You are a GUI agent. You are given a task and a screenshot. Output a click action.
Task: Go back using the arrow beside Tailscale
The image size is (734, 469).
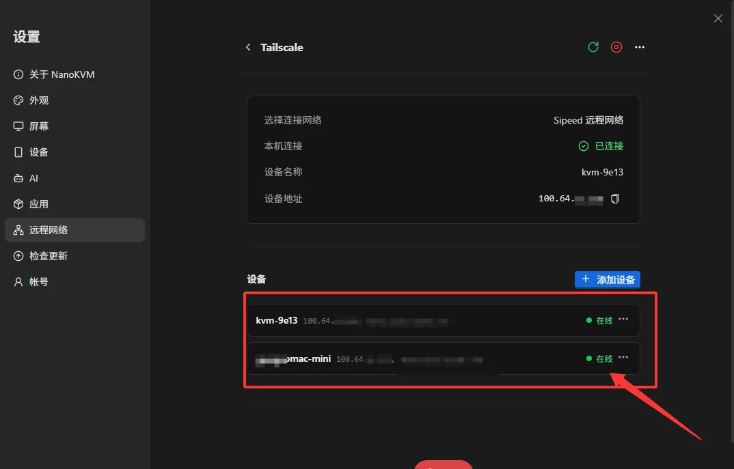pyautogui.click(x=248, y=47)
